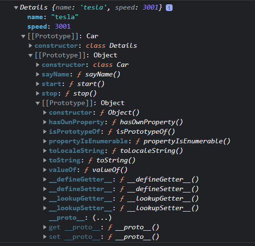Expand the get __proto__ arrow

point(45,227)
